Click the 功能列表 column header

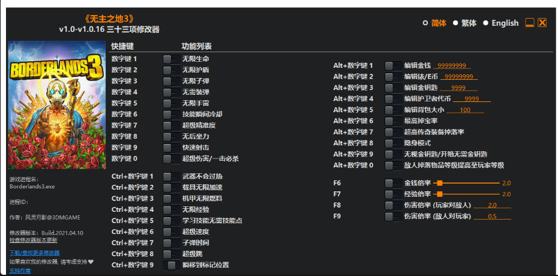coord(197,47)
